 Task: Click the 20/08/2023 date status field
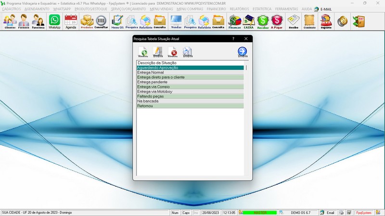point(210,213)
